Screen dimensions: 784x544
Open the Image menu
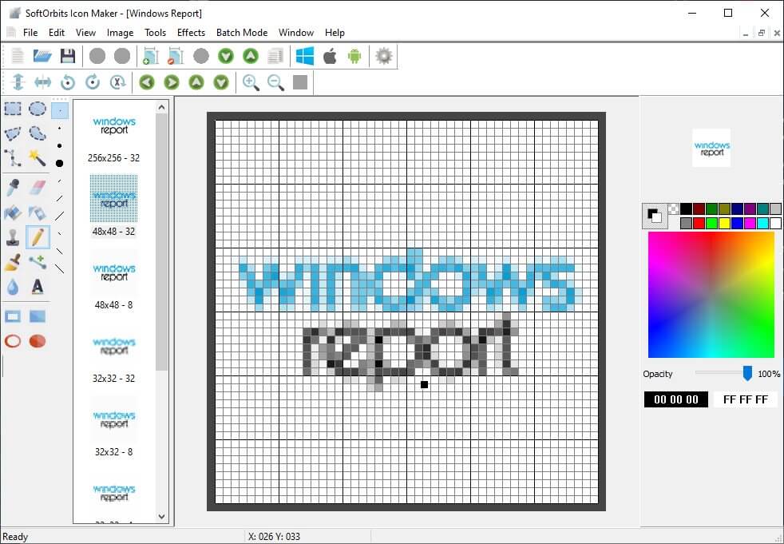click(x=120, y=33)
